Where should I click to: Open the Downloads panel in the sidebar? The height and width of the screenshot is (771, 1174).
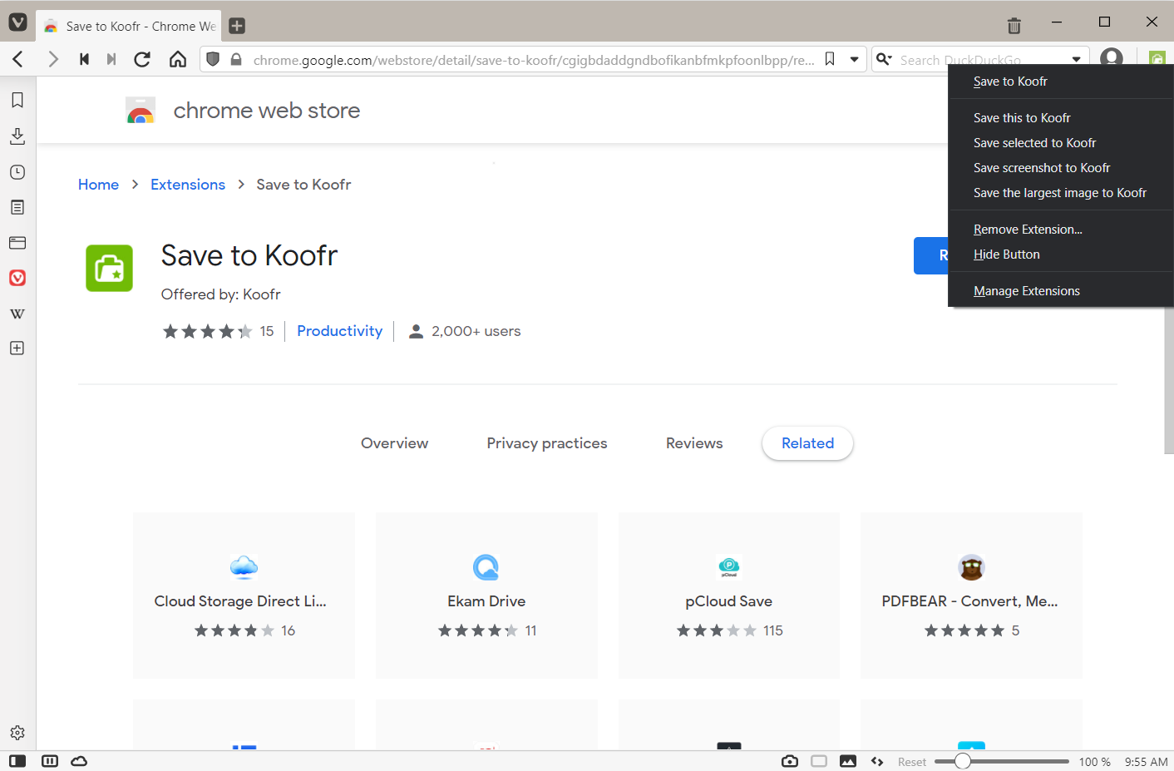coord(17,136)
